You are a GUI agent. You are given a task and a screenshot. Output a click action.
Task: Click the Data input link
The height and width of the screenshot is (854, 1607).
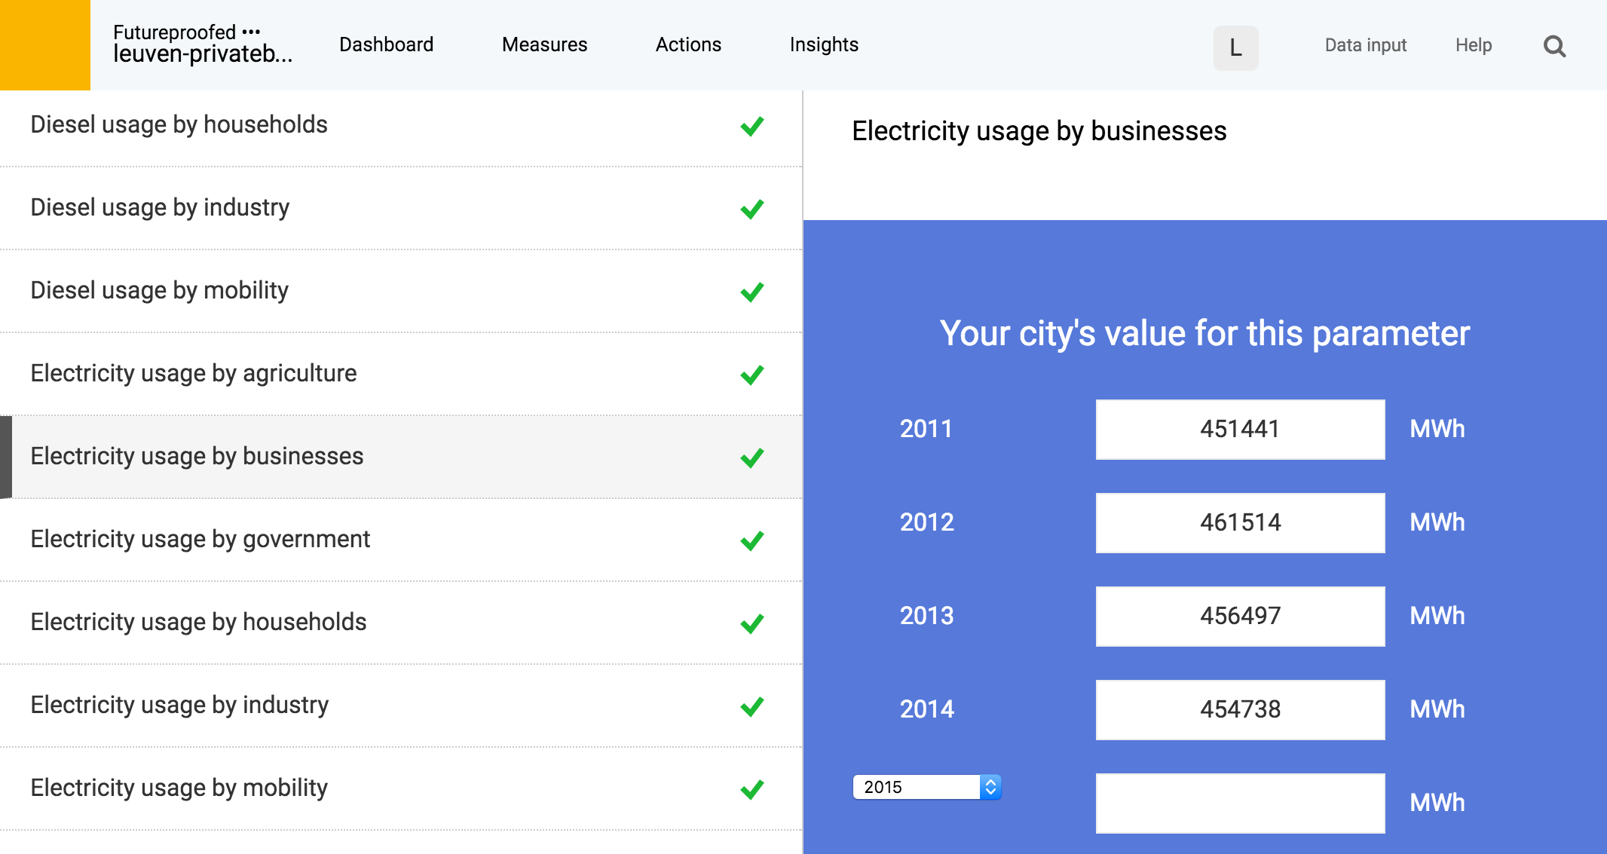pos(1365,45)
